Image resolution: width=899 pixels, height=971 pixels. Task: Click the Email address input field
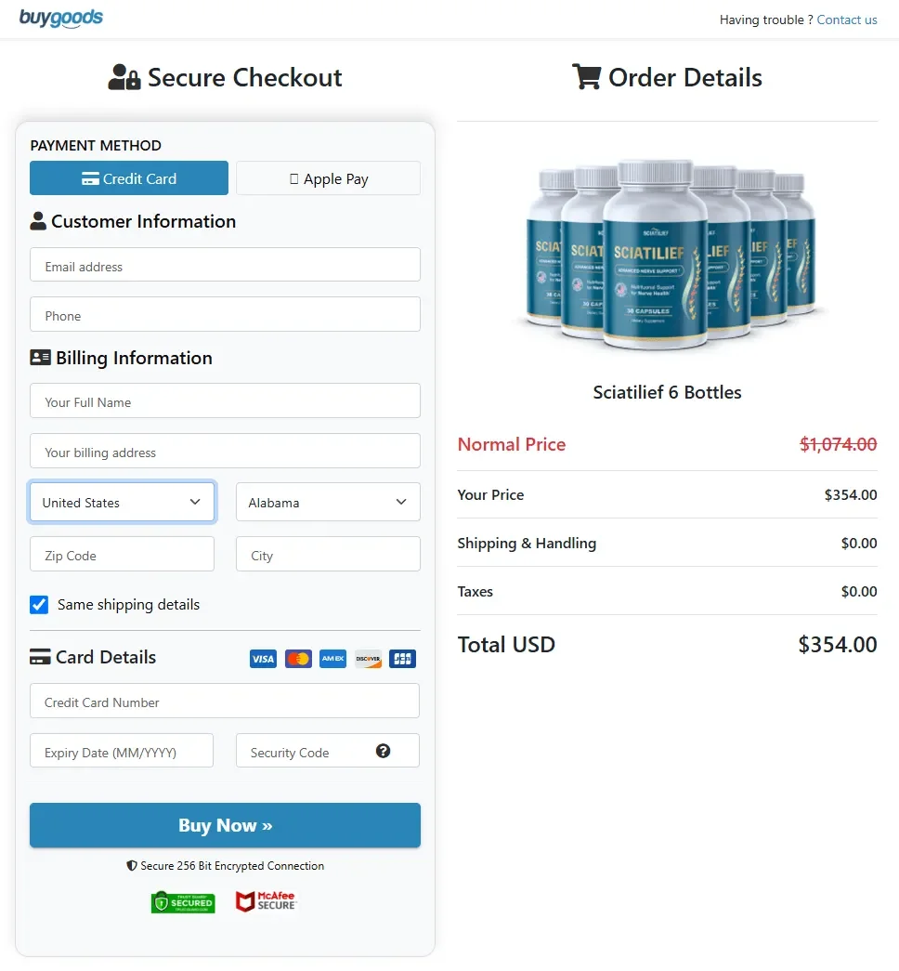click(x=224, y=264)
